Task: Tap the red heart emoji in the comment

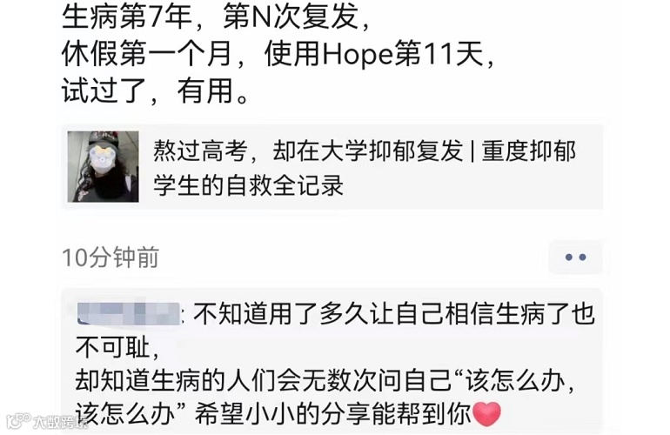Action: [x=486, y=413]
